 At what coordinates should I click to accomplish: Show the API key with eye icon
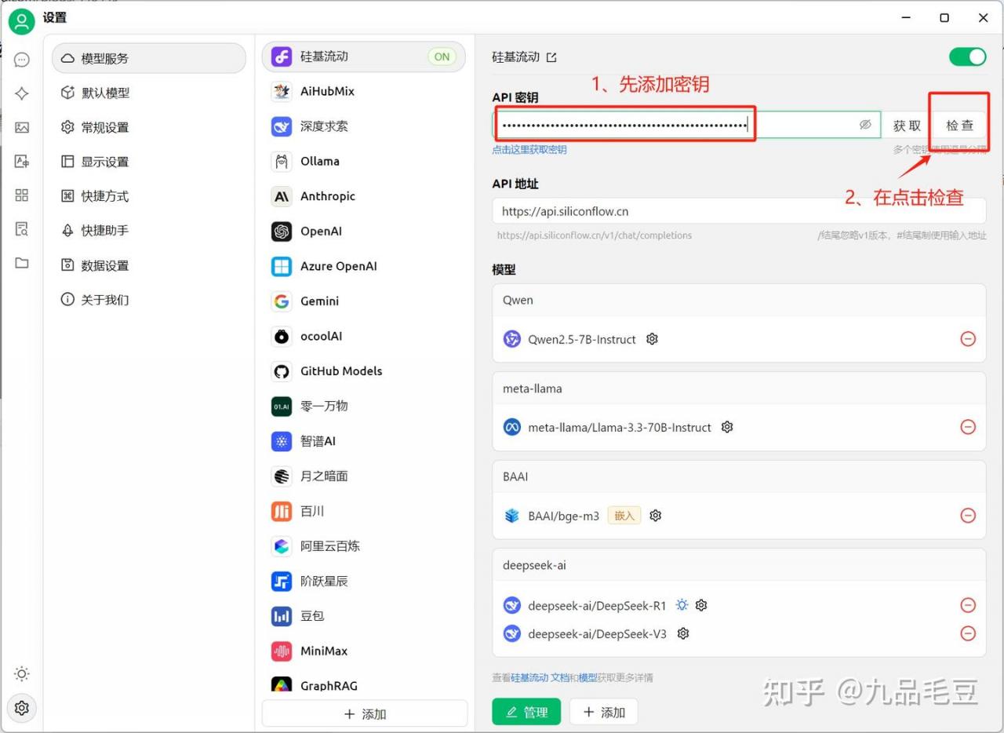865,125
